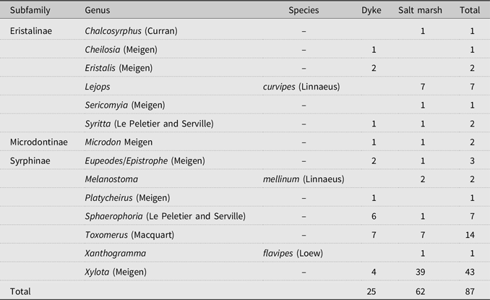Select the Syrphinae subfamily cell
The width and height of the screenshot is (490, 300).
click(30, 160)
